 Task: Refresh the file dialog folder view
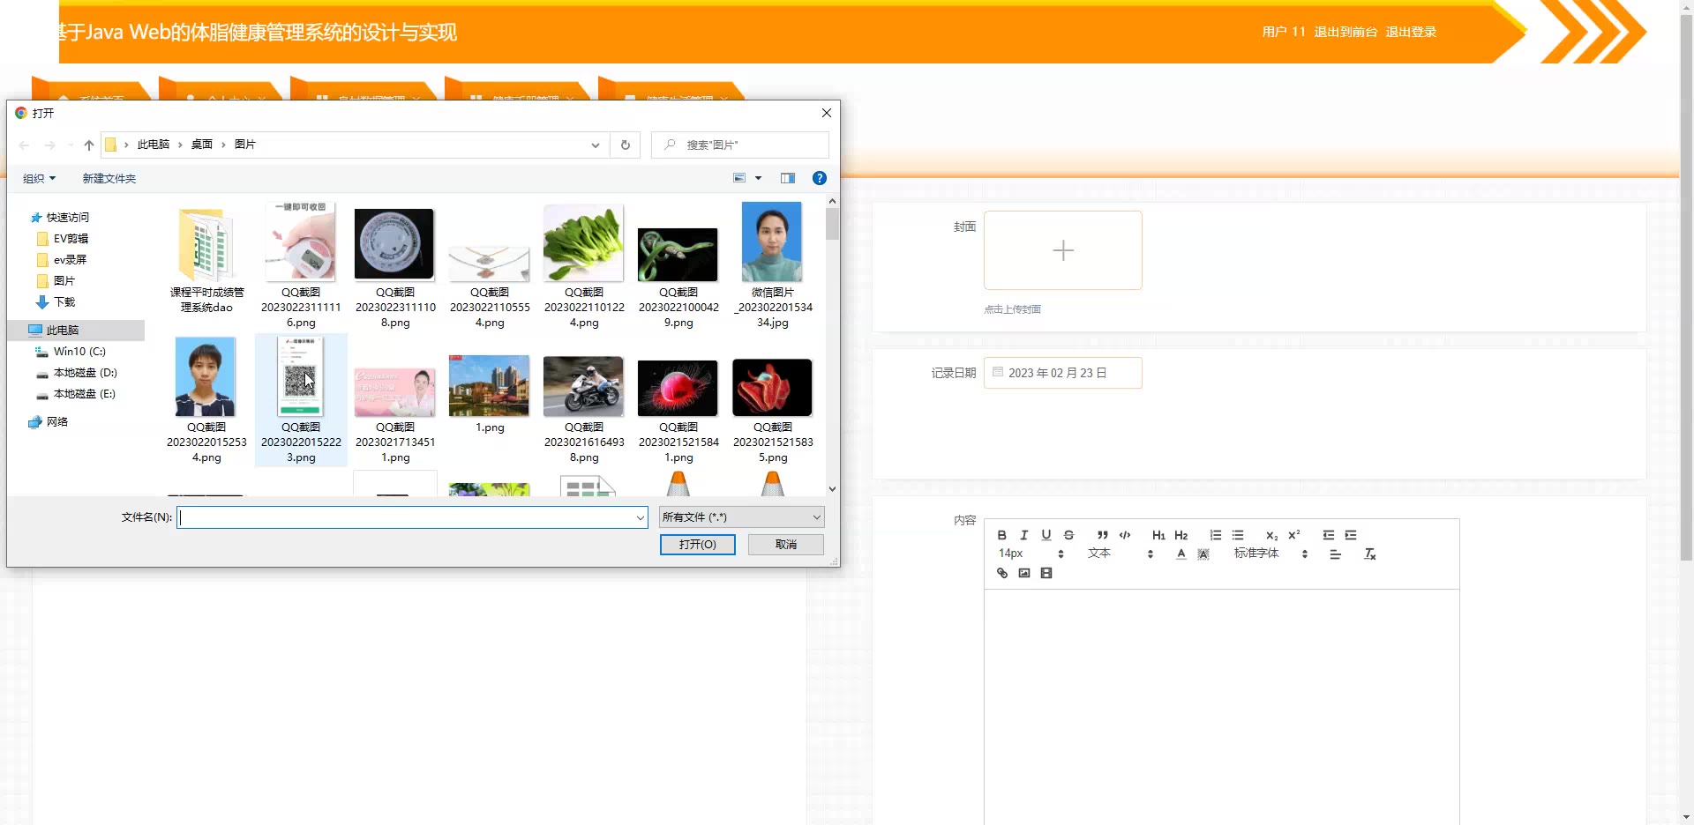tap(626, 145)
